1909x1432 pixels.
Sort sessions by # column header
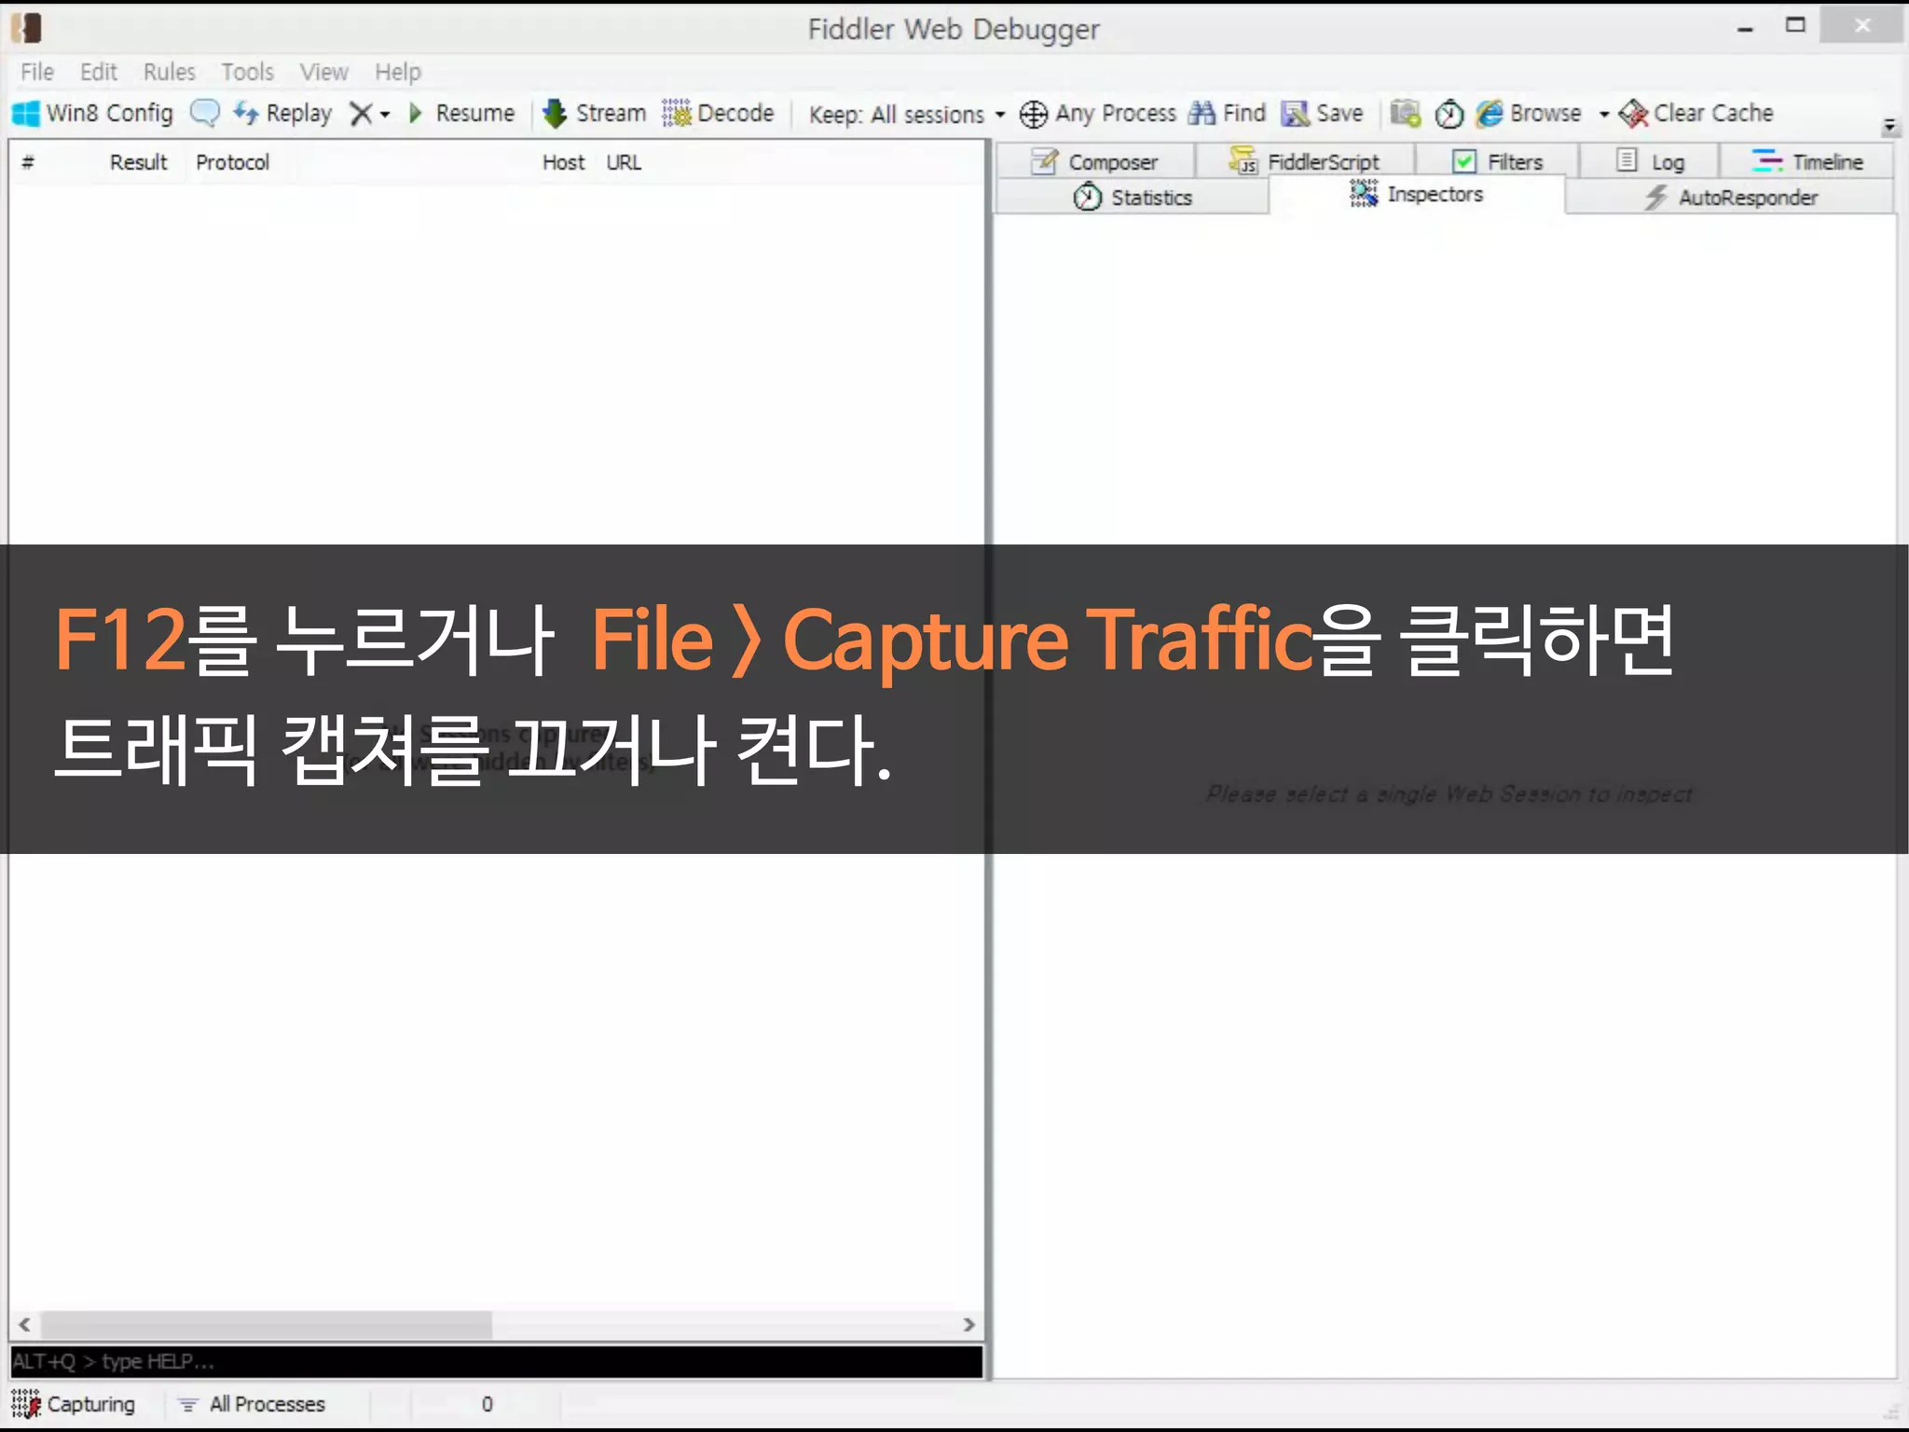(28, 162)
